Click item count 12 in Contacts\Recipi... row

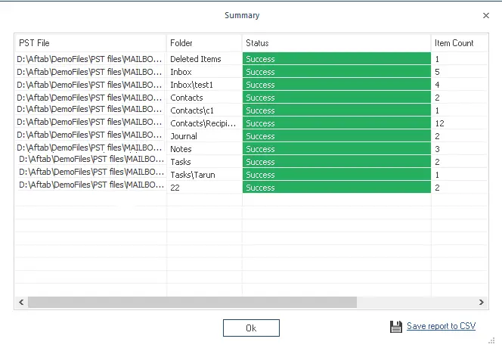(439, 123)
